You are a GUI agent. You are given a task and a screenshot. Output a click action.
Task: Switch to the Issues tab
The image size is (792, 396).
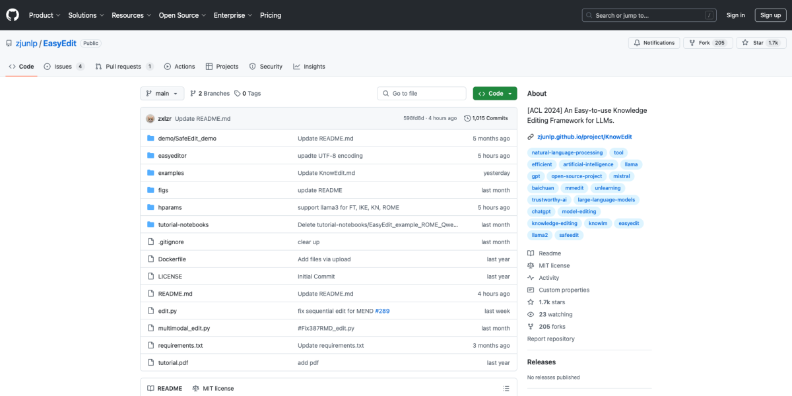[x=63, y=67]
